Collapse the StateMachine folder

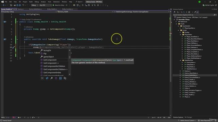[181, 60]
